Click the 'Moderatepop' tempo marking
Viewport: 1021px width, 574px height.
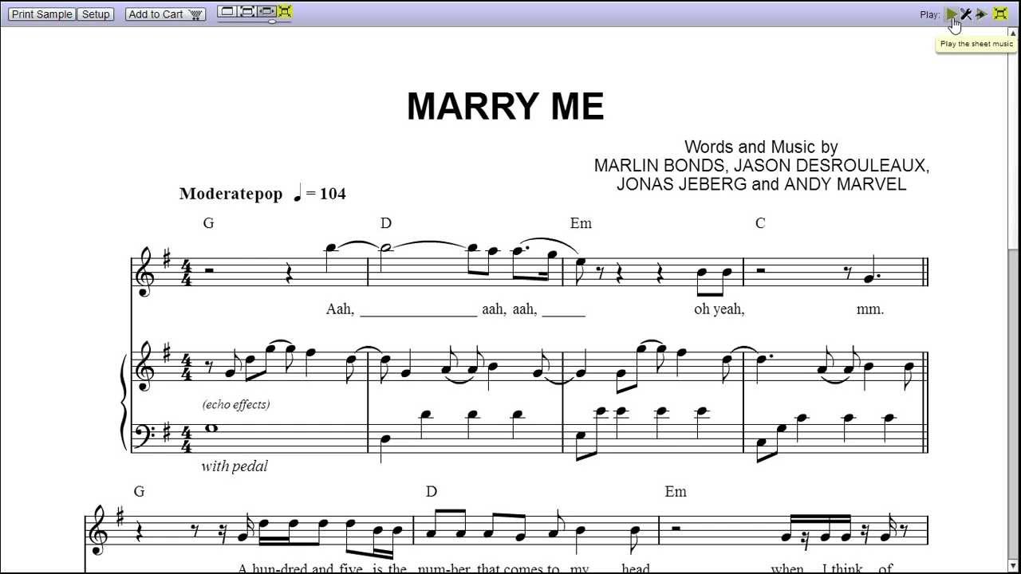pyautogui.click(x=231, y=194)
